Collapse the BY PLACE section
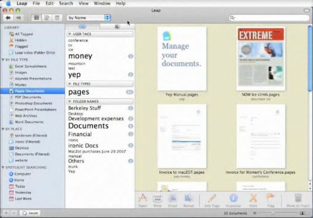The width and height of the screenshot is (313, 218). click(x=3, y=129)
